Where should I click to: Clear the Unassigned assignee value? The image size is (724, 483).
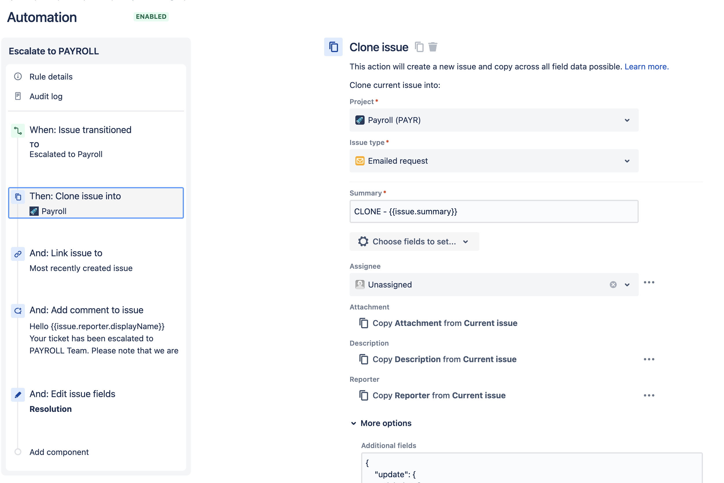coord(613,285)
